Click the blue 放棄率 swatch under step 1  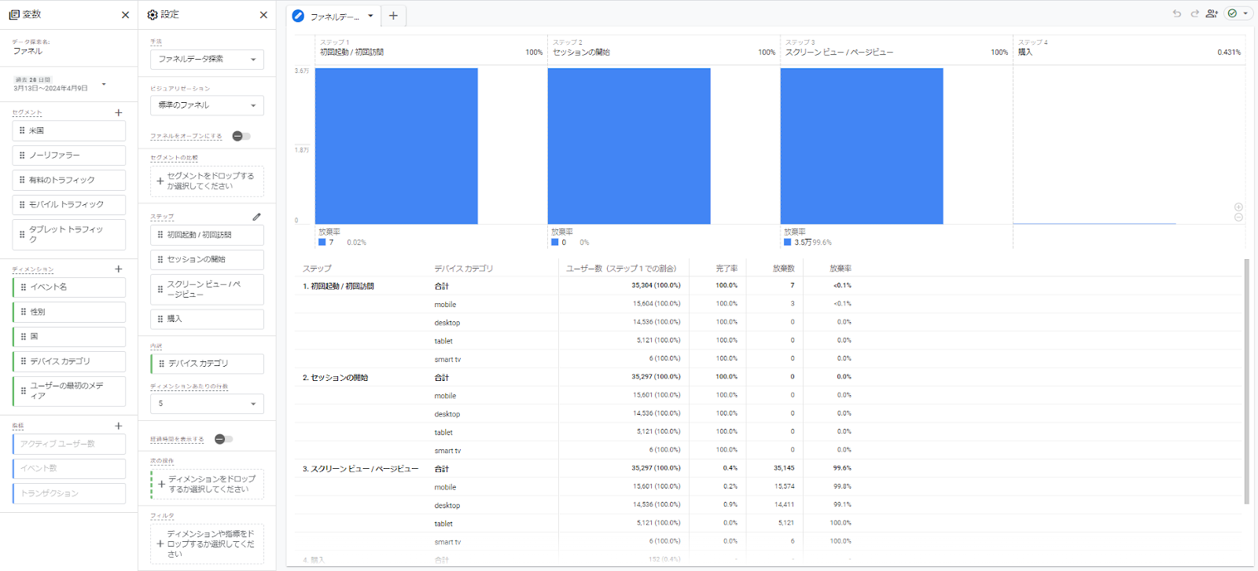tap(322, 242)
